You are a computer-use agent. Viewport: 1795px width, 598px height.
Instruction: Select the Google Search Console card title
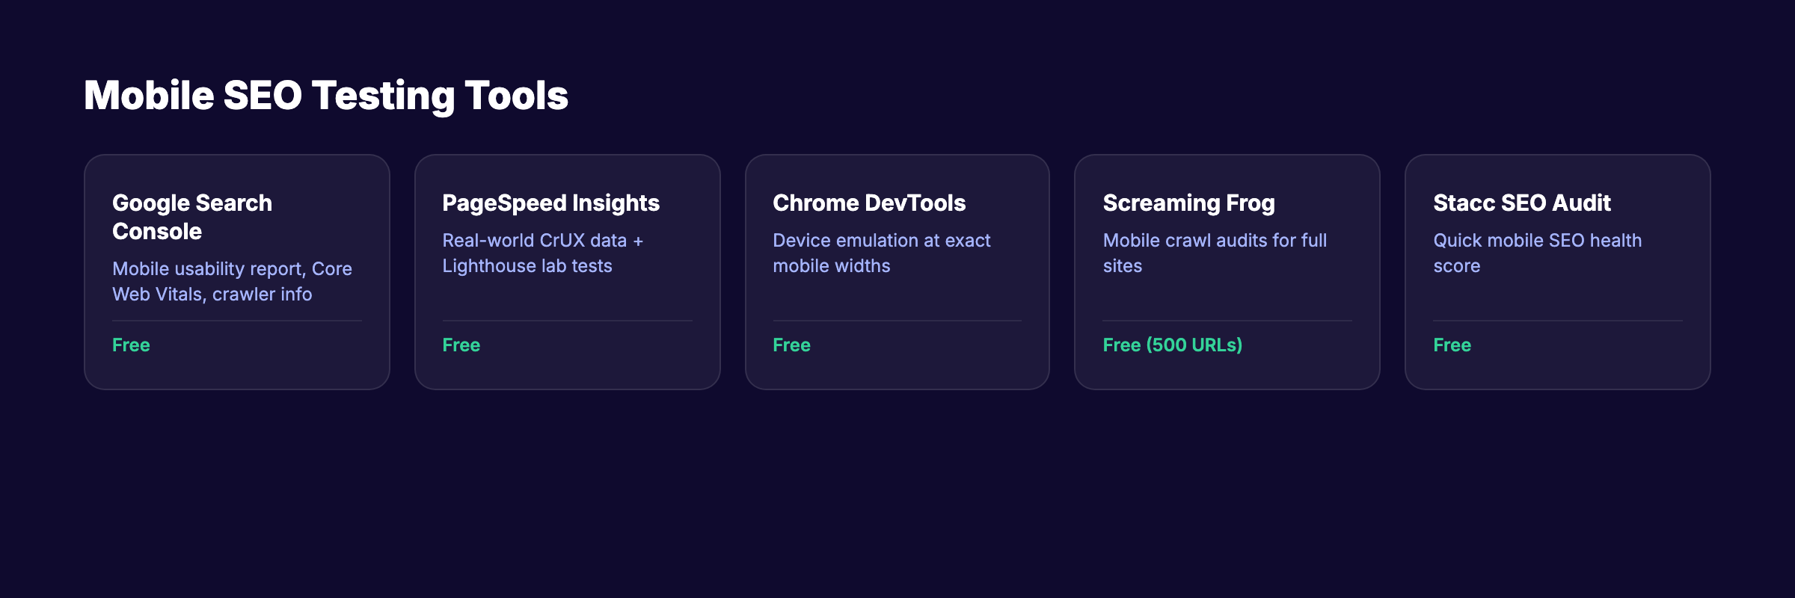pyautogui.click(x=192, y=217)
